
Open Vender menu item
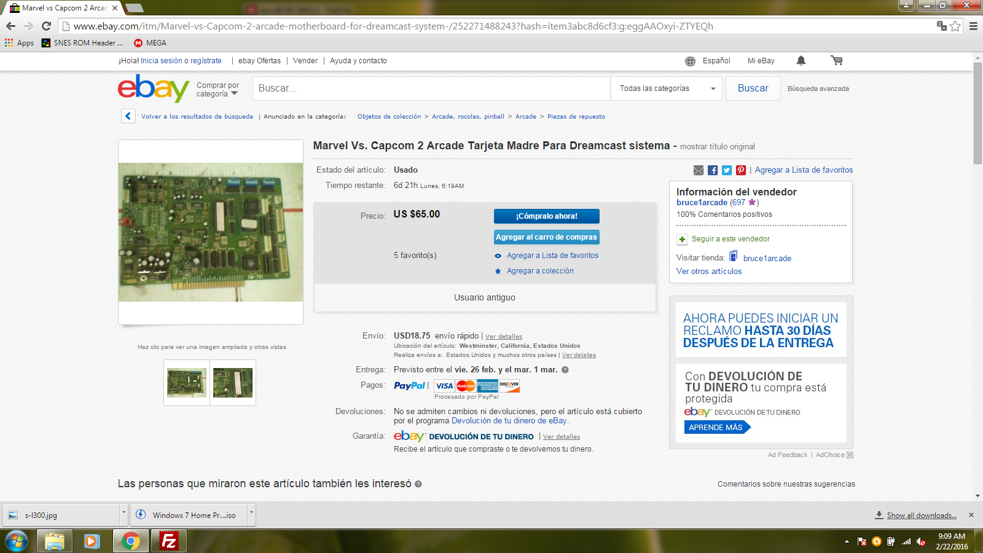(305, 61)
